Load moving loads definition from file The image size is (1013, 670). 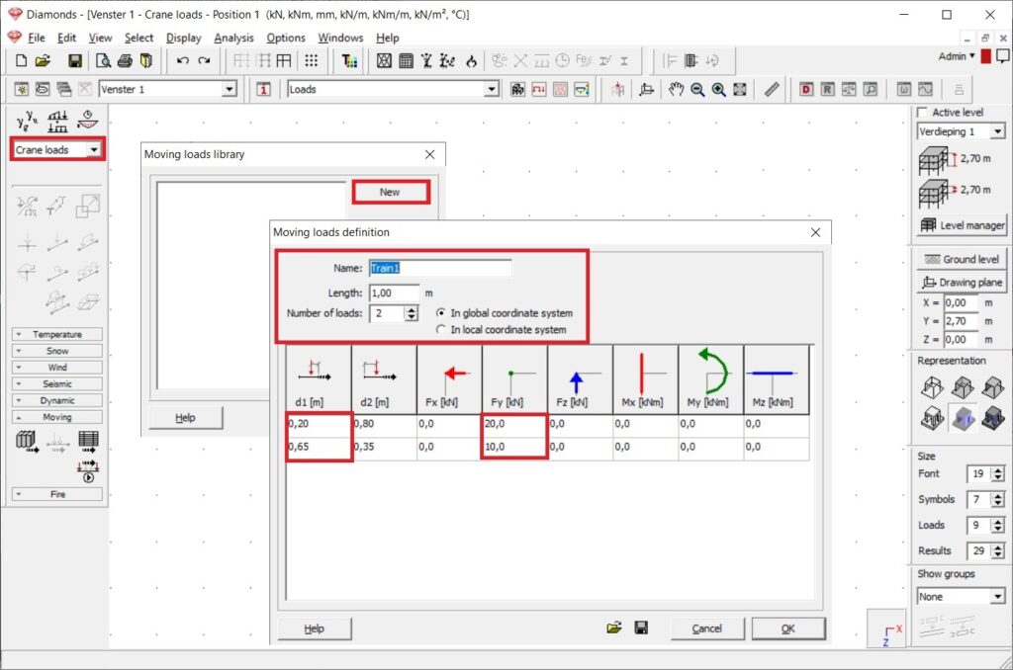pyautogui.click(x=613, y=628)
